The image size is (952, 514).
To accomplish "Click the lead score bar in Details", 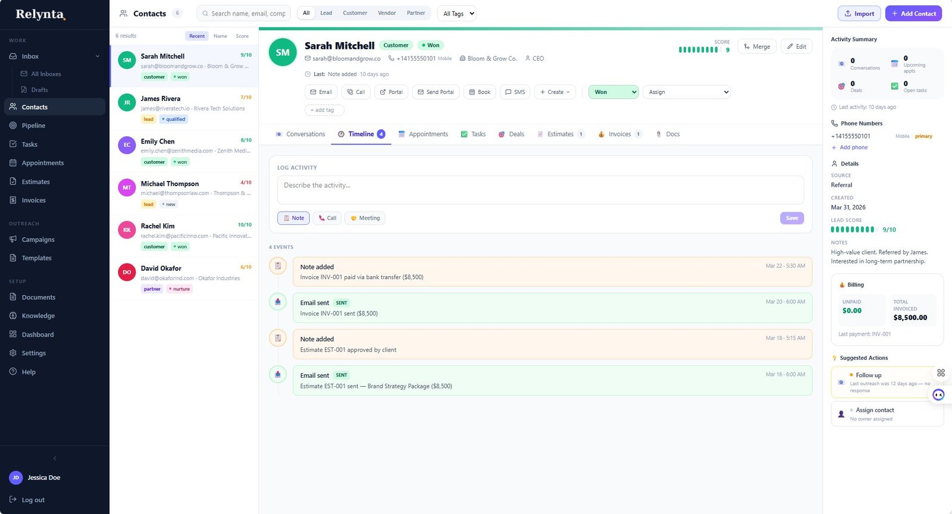I will point(853,230).
